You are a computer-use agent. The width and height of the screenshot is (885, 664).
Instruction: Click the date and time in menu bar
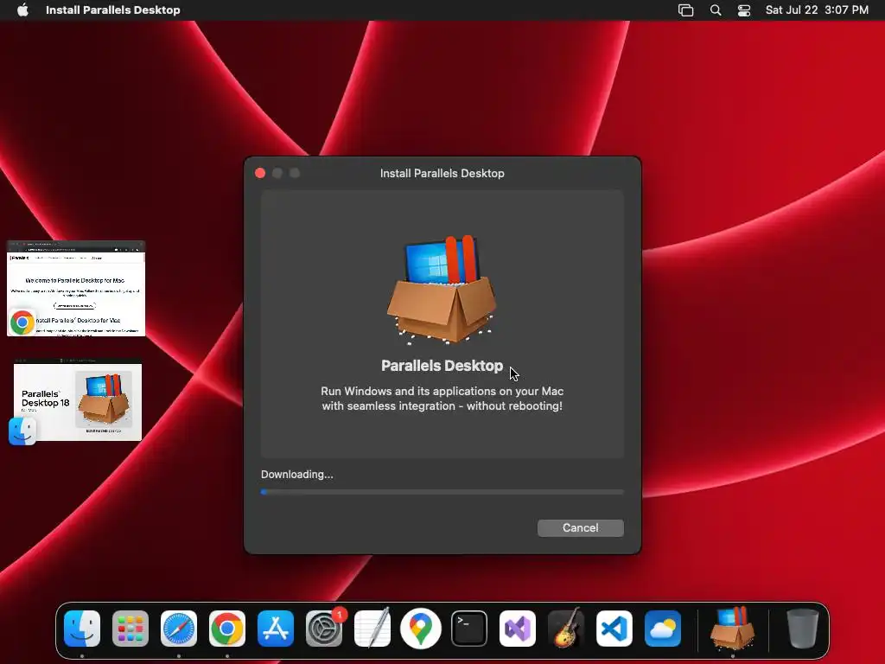(817, 10)
